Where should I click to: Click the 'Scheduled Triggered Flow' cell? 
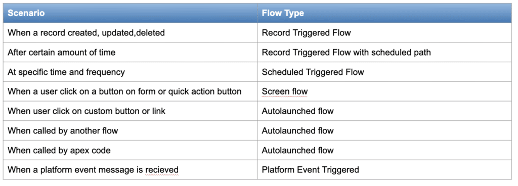[384, 72]
